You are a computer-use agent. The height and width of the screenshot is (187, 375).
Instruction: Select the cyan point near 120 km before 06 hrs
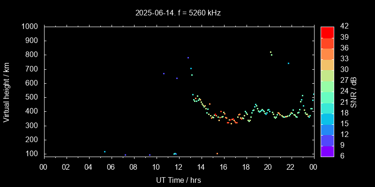[105, 151]
